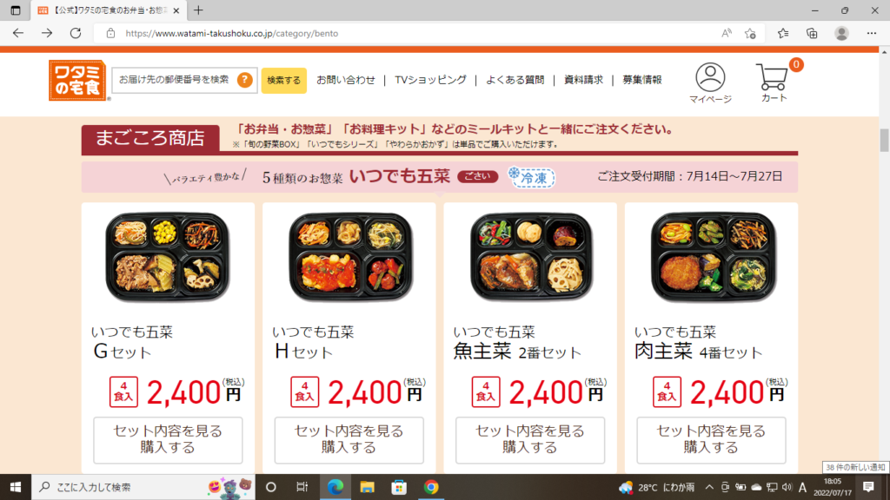Open a new browser tab
This screenshot has width=890, height=500.
click(x=198, y=10)
